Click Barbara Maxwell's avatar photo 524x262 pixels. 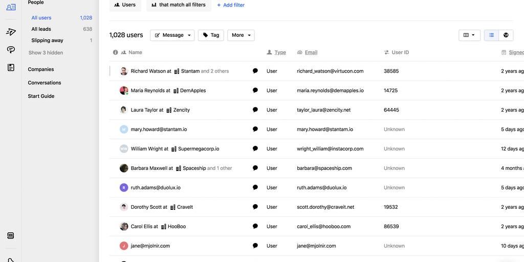tap(124, 168)
